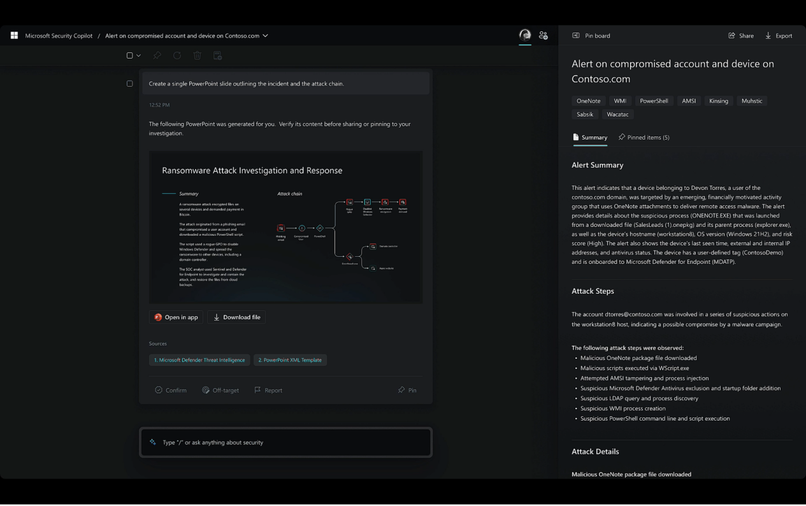
Task: Select the Wacatac tag
Action: pos(618,115)
